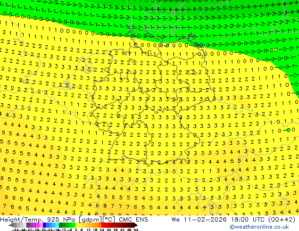Click the '-54' legend scale label
The image size is (299, 231).
tap(15, 230)
